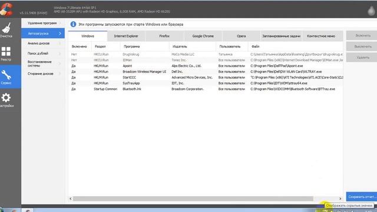Click the Выключить button
Viewport: 377px width, 212px height.
(362, 47)
